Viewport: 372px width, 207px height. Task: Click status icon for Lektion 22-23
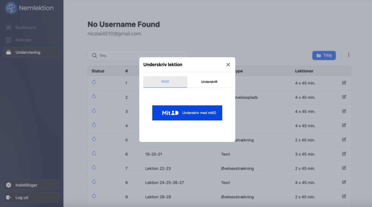pos(94,168)
